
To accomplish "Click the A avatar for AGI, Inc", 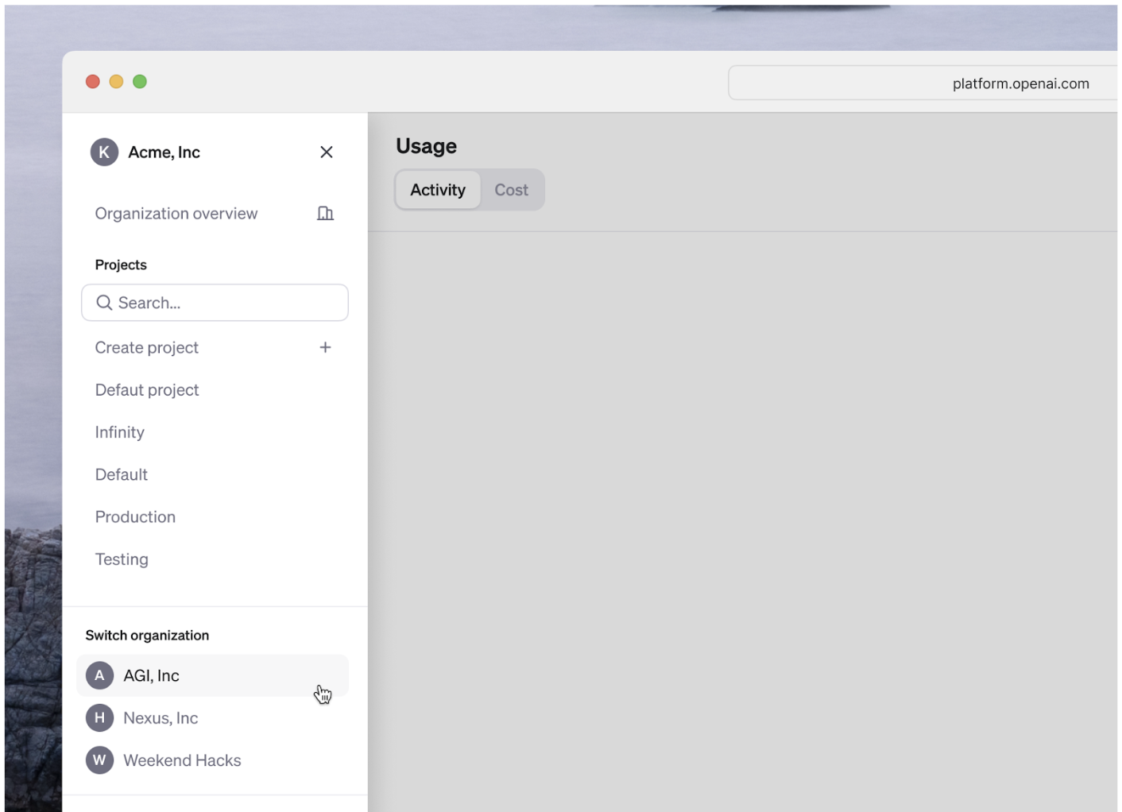I will (x=99, y=675).
